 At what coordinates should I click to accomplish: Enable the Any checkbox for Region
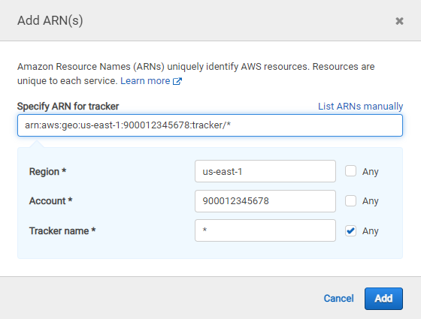(x=350, y=171)
